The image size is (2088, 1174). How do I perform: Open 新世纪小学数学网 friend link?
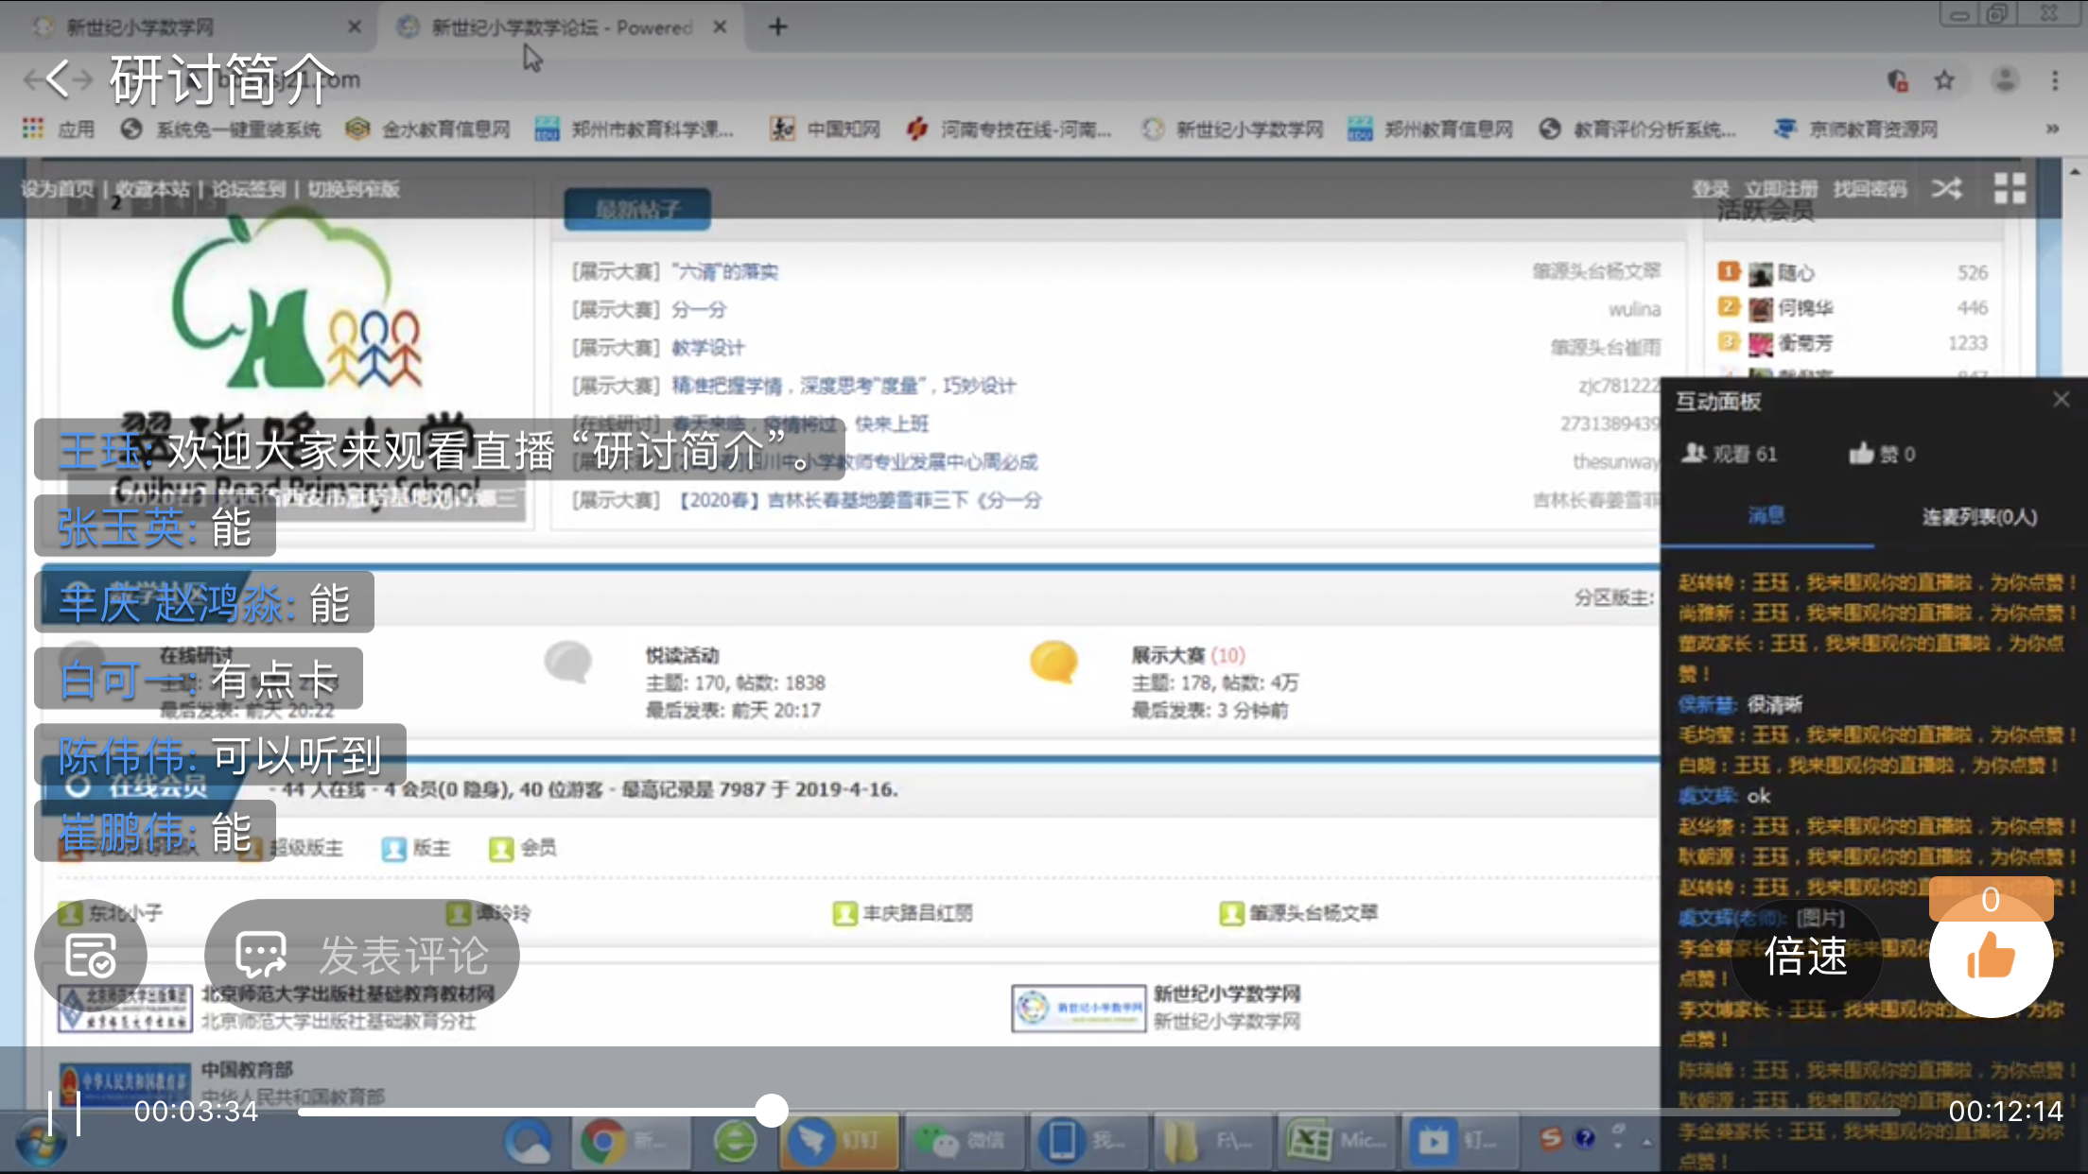click(x=1227, y=993)
